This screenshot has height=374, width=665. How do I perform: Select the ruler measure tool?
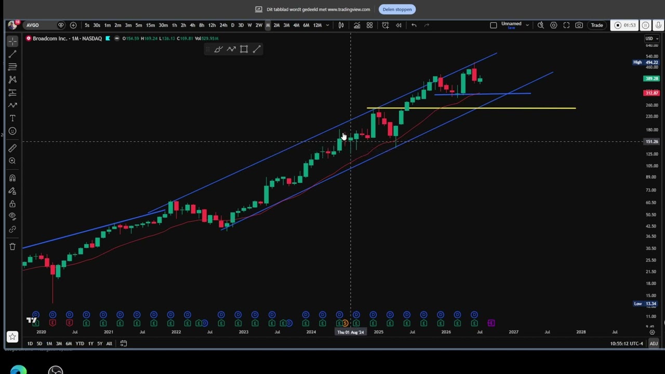pyautogui.click(x=12, y=148)
